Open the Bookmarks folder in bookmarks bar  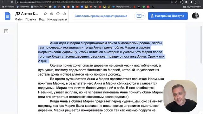coord(8,7)
